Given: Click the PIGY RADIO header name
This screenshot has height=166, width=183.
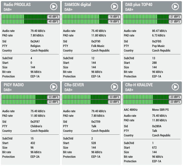Looking at the screenshot, I should [x=14, y=85].
